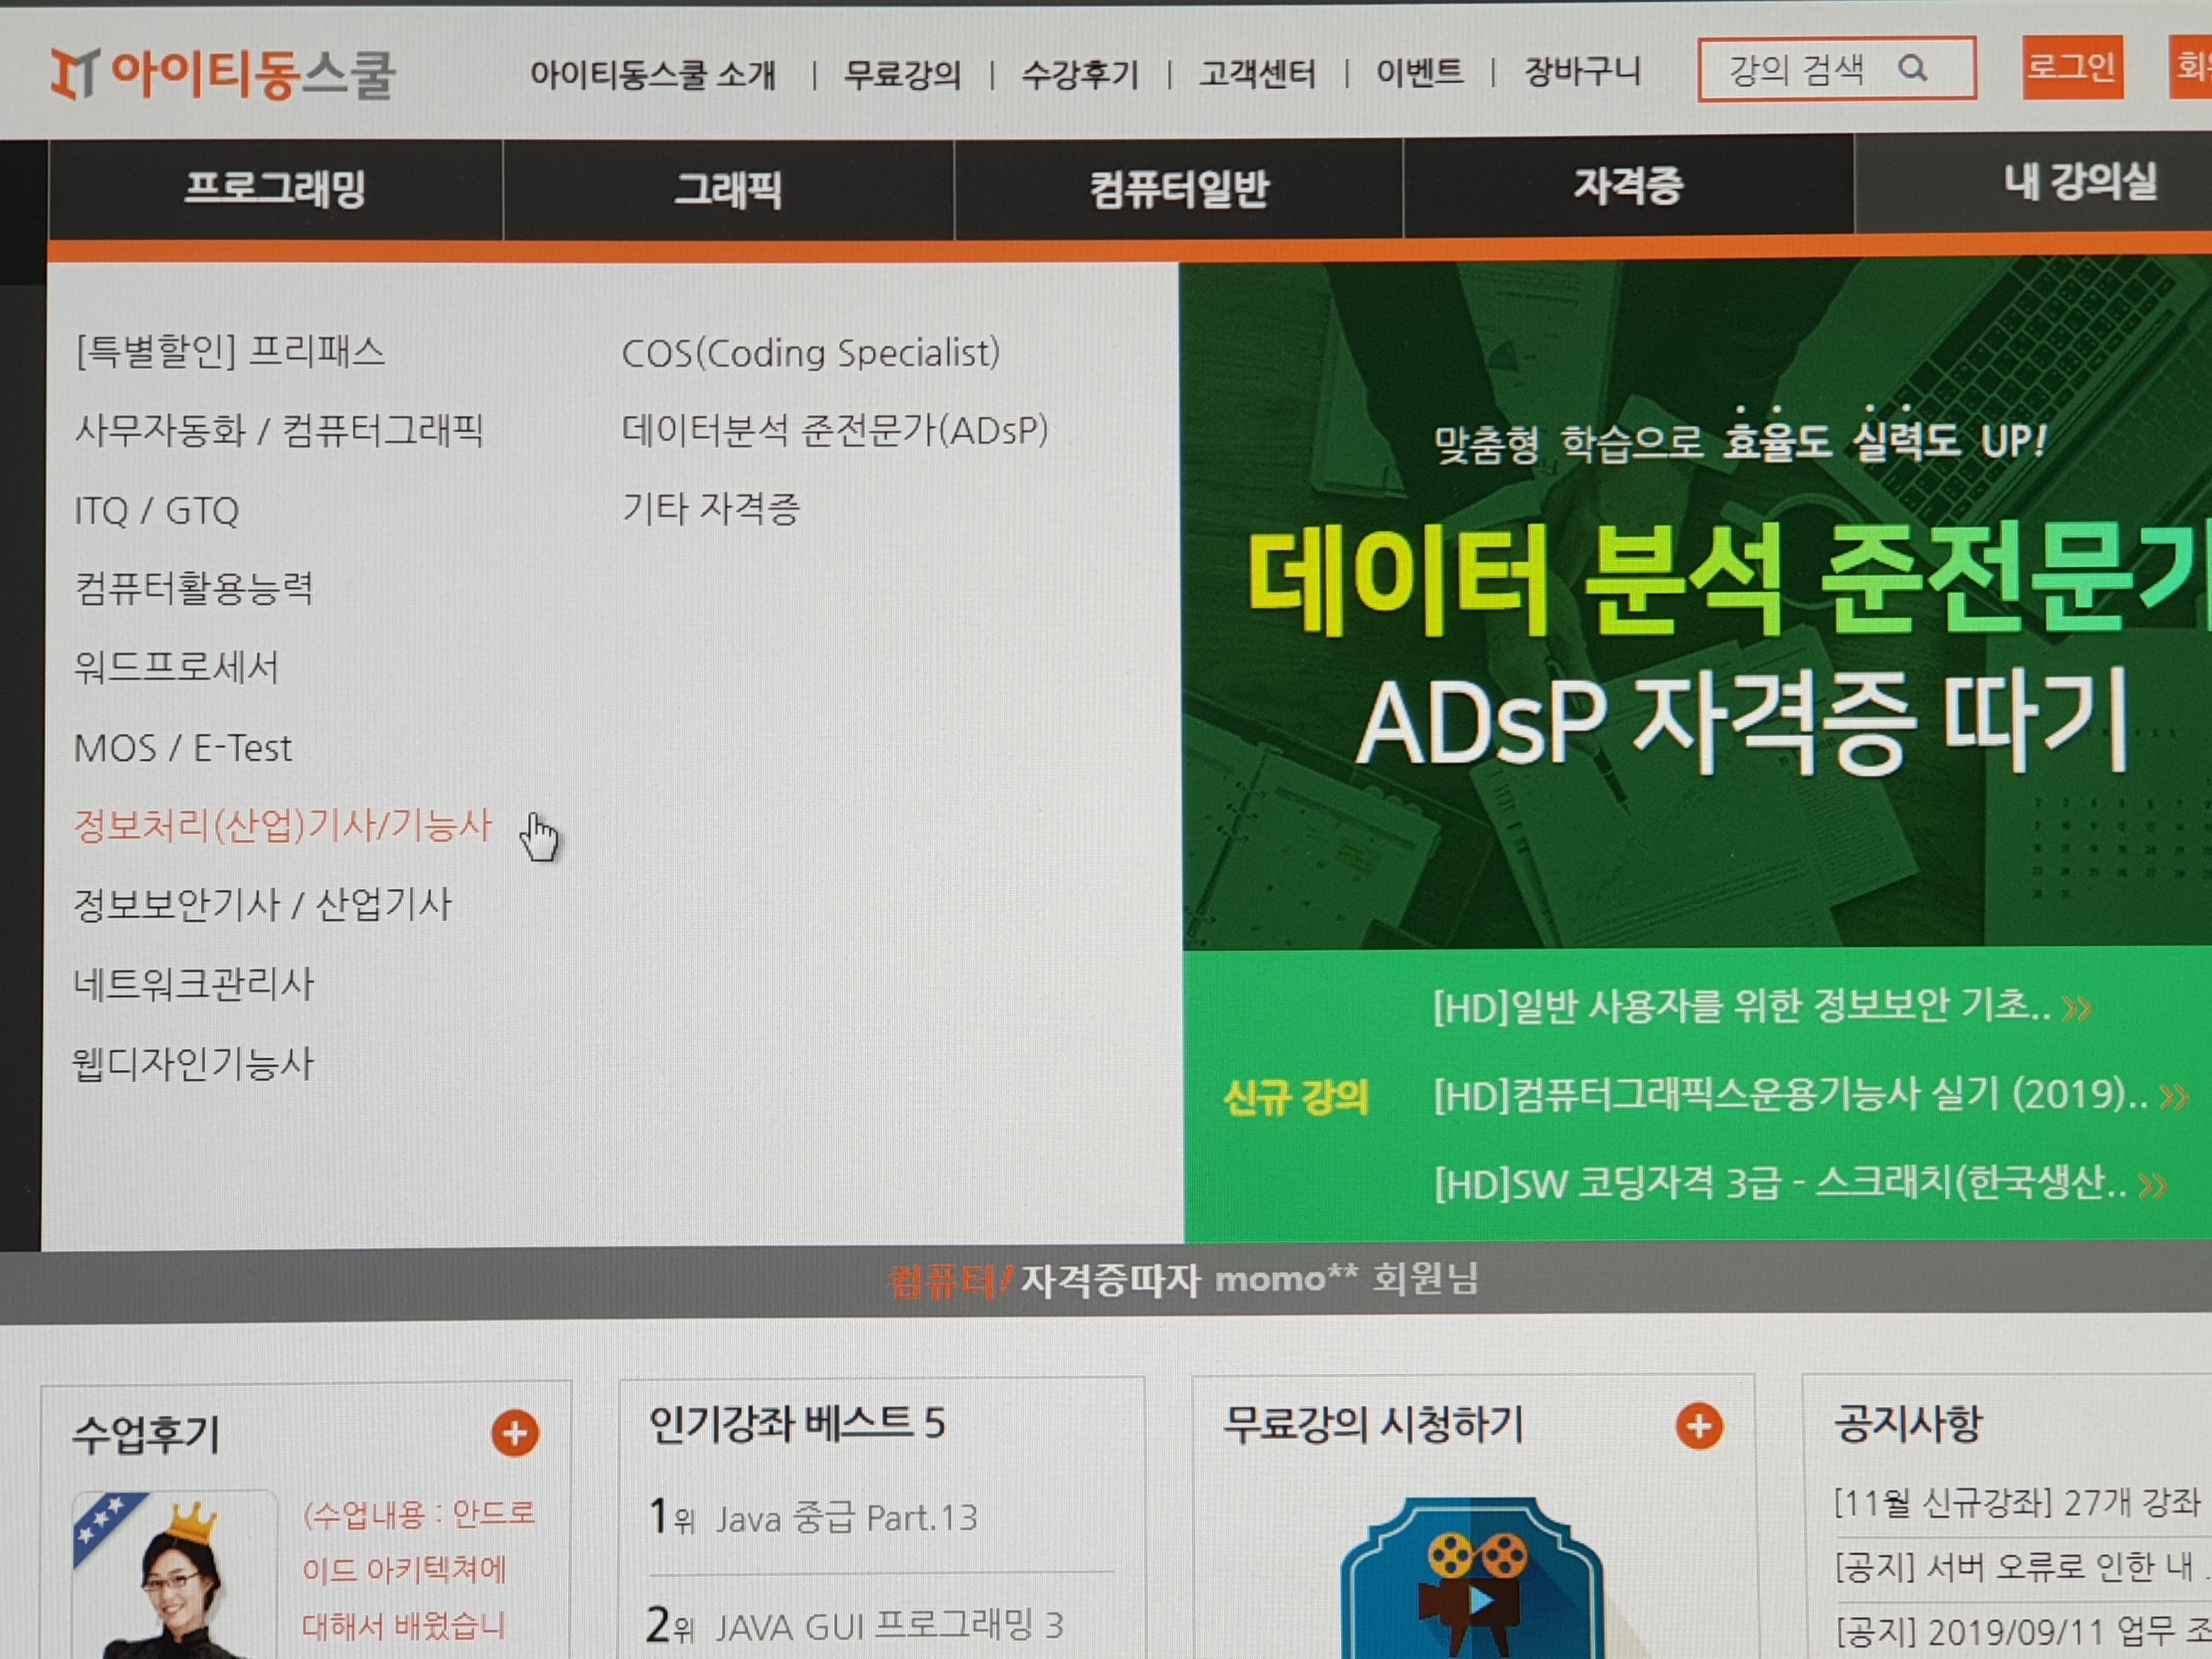Open 네트워크관리사 submenu item

tap(193, 984)
